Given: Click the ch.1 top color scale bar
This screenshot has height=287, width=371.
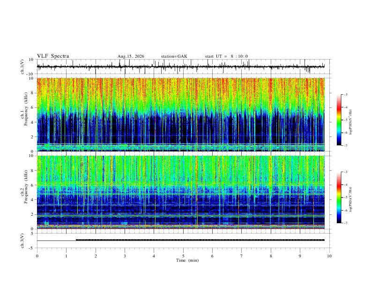Looking at the screenshot, I should pyautogui.click(x=339, y=120).
